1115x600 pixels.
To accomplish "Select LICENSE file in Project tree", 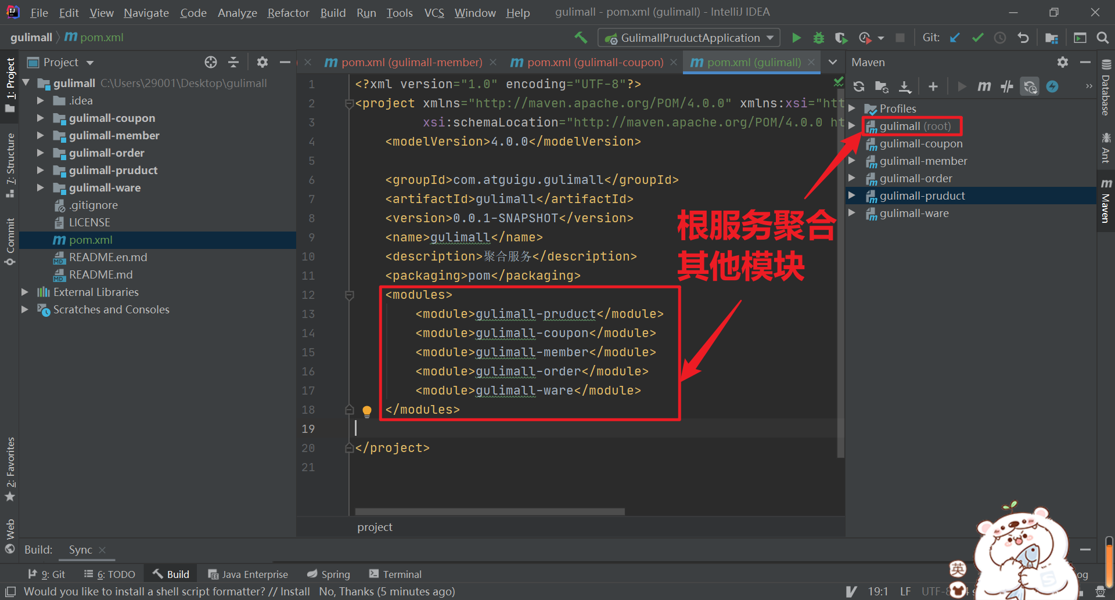I will click(x=89, y=222).
